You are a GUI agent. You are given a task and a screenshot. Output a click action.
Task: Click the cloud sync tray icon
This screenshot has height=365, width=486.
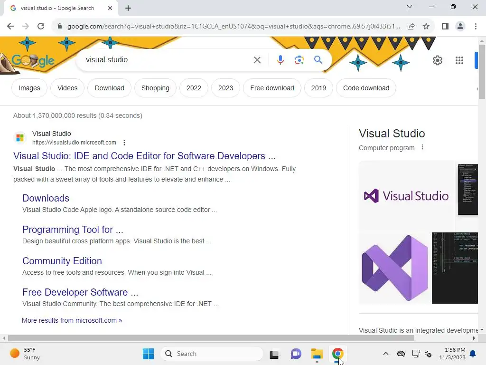[x=401, y=354]
